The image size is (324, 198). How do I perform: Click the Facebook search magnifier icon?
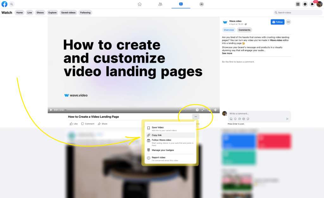[x=12, y=4]
